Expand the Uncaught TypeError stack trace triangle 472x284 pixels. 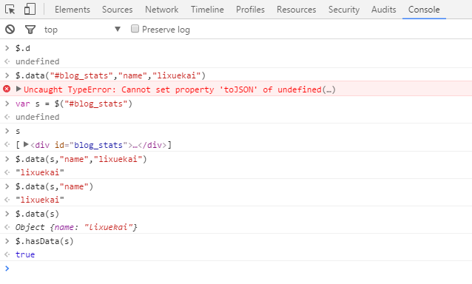(x=18, y=89)
